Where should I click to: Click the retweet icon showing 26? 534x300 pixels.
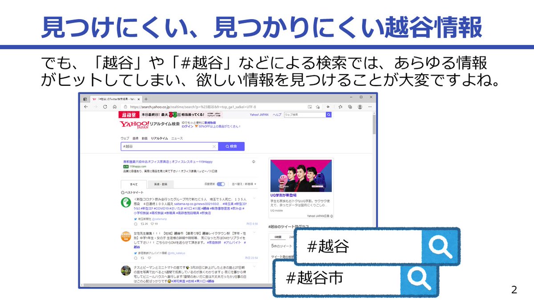[143, 224]
